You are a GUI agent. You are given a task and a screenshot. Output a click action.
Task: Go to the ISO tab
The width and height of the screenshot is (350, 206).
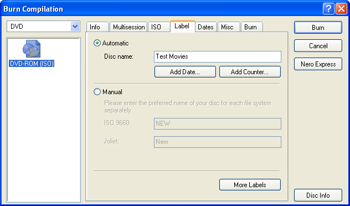pos(159,27)
